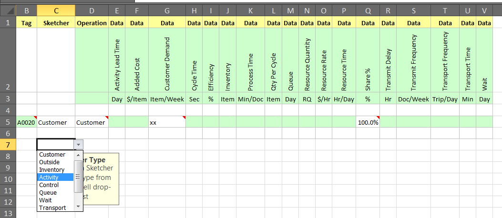Choose Queue in the dropdown list
This screenshot has height=218, width=502.
tap(56, 192)
